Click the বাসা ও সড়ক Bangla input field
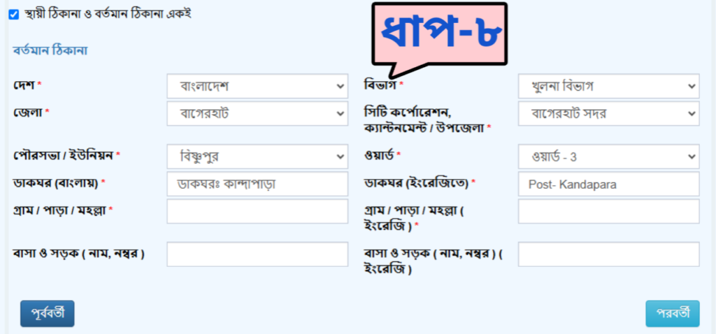The height and width of the screenshot is (334, 716). [x=257, y=254]
